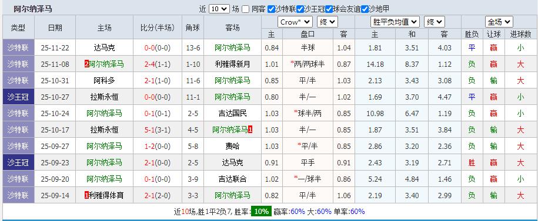The width and height of the screenshot is (538, 221).
Task: Open the 终 dropdown beside Crow*
Action: click(x=328, y=22)
